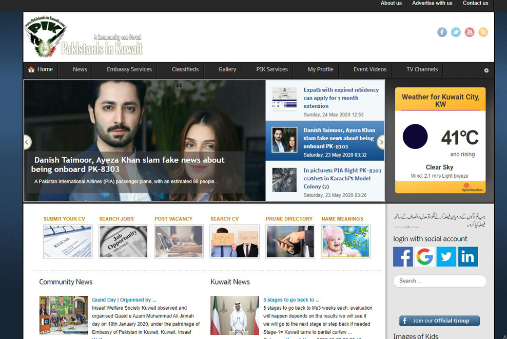The height and width of the screenshot is (339, 507).
Task: Log in with Twitter square icon
Action: [446, 257]
